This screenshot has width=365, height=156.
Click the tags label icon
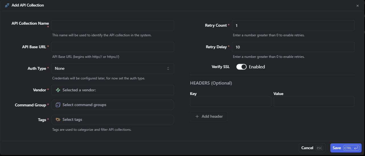[x=58, y=120]
